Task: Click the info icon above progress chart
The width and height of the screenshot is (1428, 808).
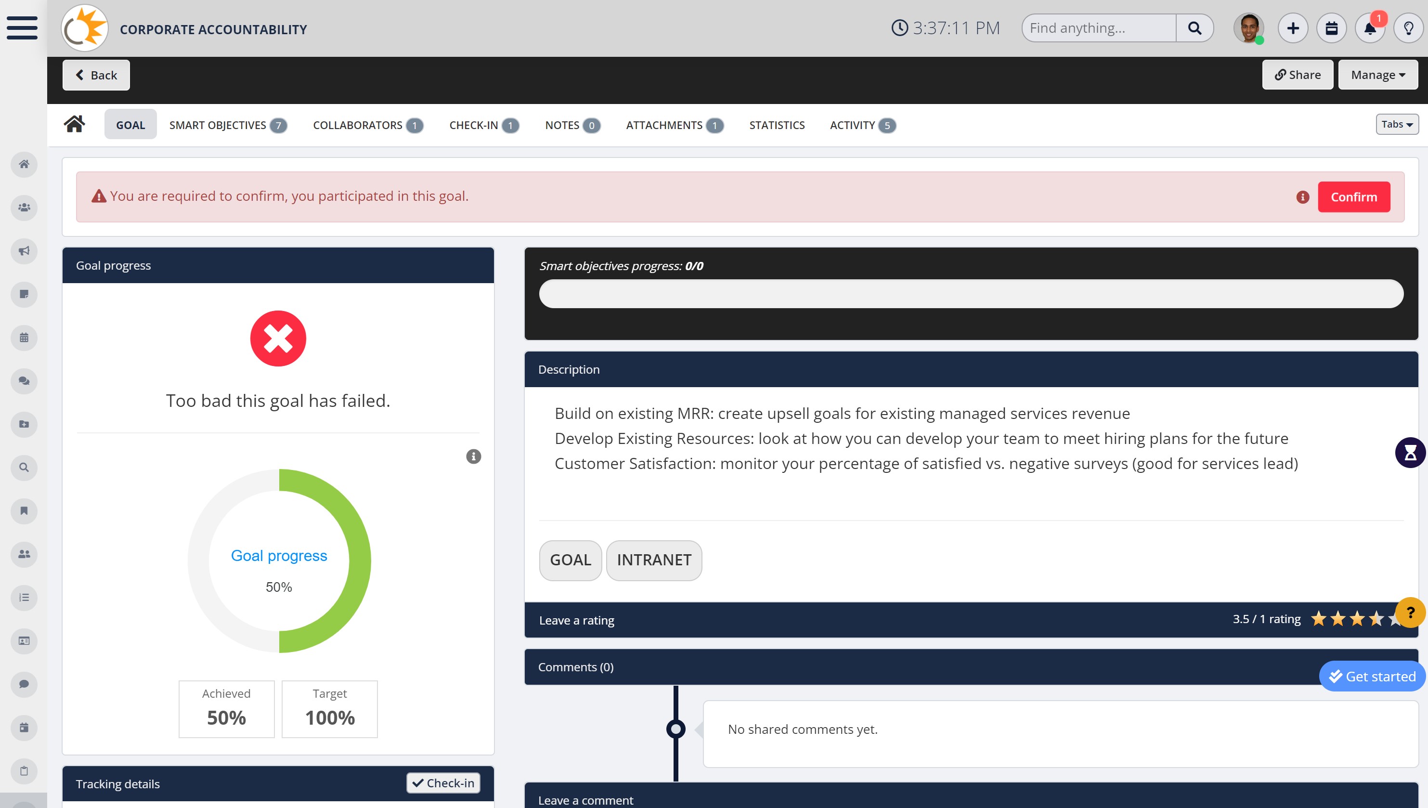Action: [x=473, y=456]
